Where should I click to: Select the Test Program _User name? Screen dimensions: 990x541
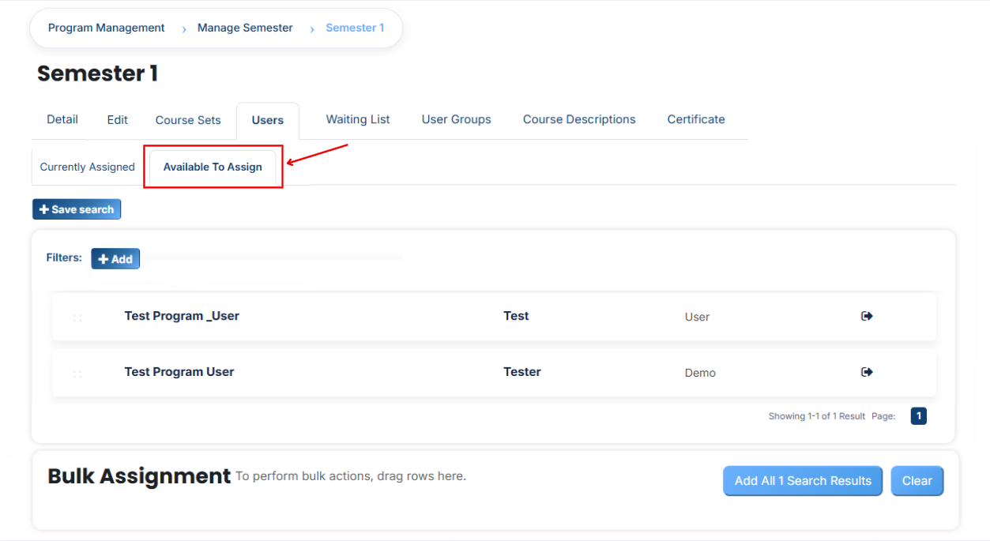coord(182,316)
